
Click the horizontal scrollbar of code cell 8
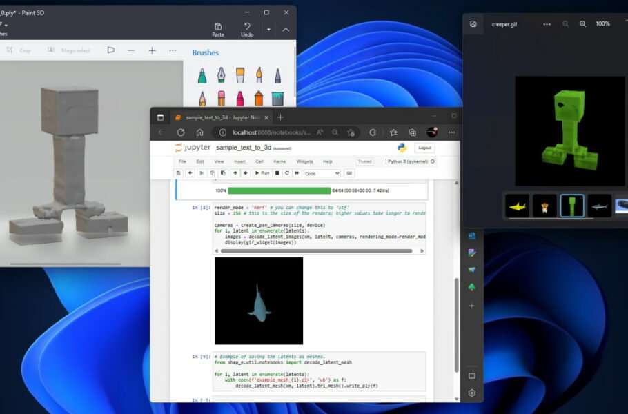coord(316,251)
